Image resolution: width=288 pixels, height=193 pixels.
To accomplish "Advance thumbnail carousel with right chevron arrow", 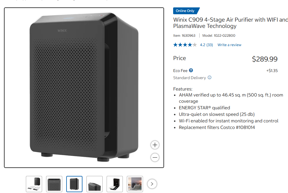I will click(152, 184).
